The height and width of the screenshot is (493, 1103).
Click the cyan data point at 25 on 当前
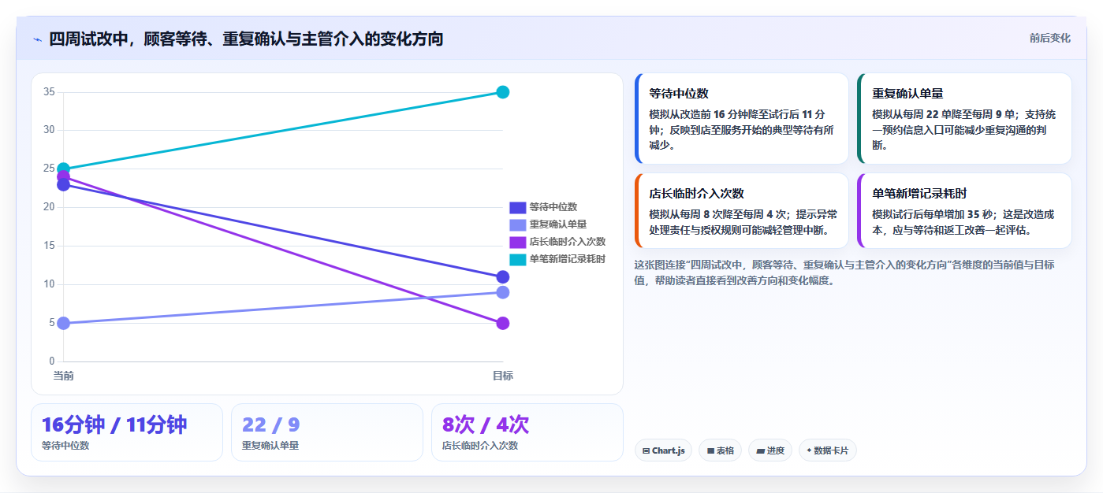click(64, 169)
